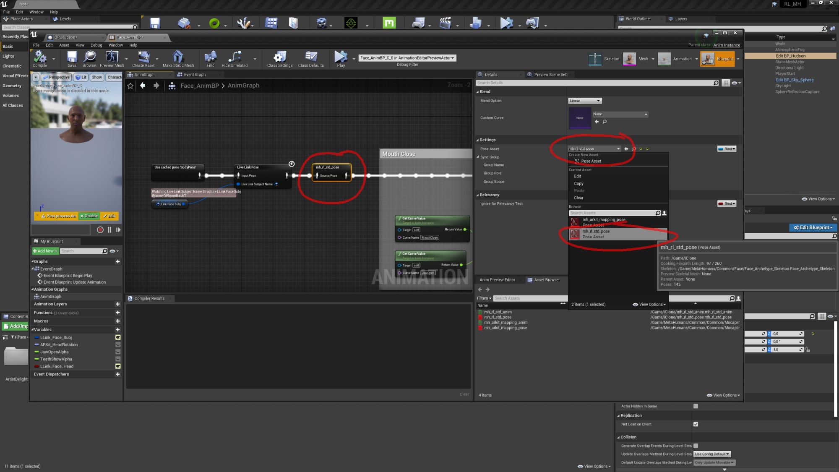Toggle Actor Hidden In Game checkbox

696,406
